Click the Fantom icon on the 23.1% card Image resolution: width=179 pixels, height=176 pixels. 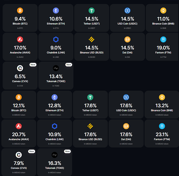pos(162,126)
